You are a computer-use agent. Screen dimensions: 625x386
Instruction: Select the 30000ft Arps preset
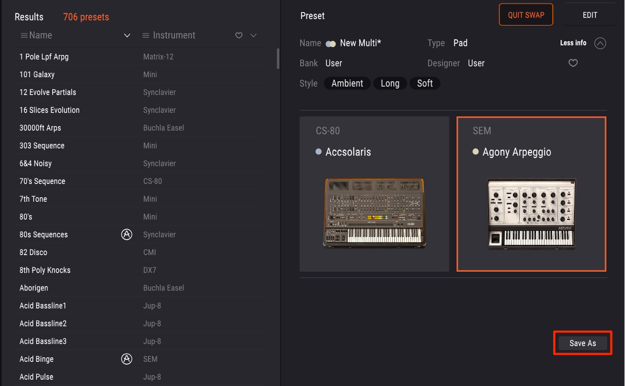pos(139,128)
